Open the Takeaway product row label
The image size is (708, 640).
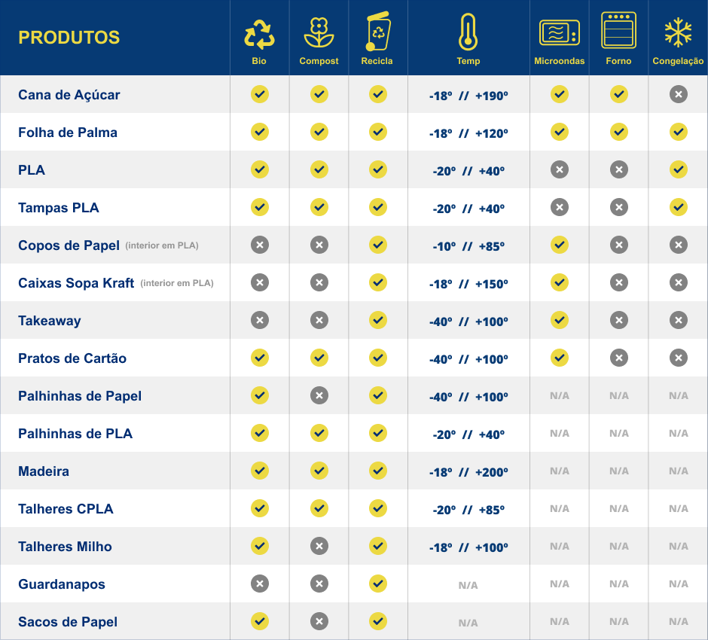pos(50,321)
